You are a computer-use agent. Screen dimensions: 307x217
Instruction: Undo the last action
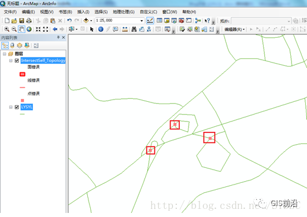pos(69,20)
